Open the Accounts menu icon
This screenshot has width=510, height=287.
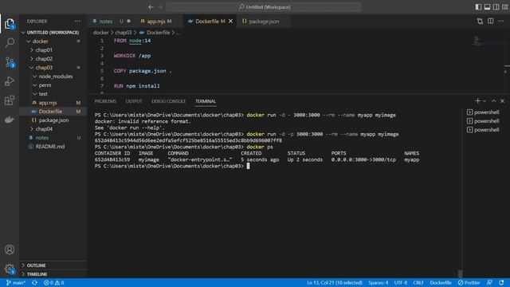(x=10, y=250)
